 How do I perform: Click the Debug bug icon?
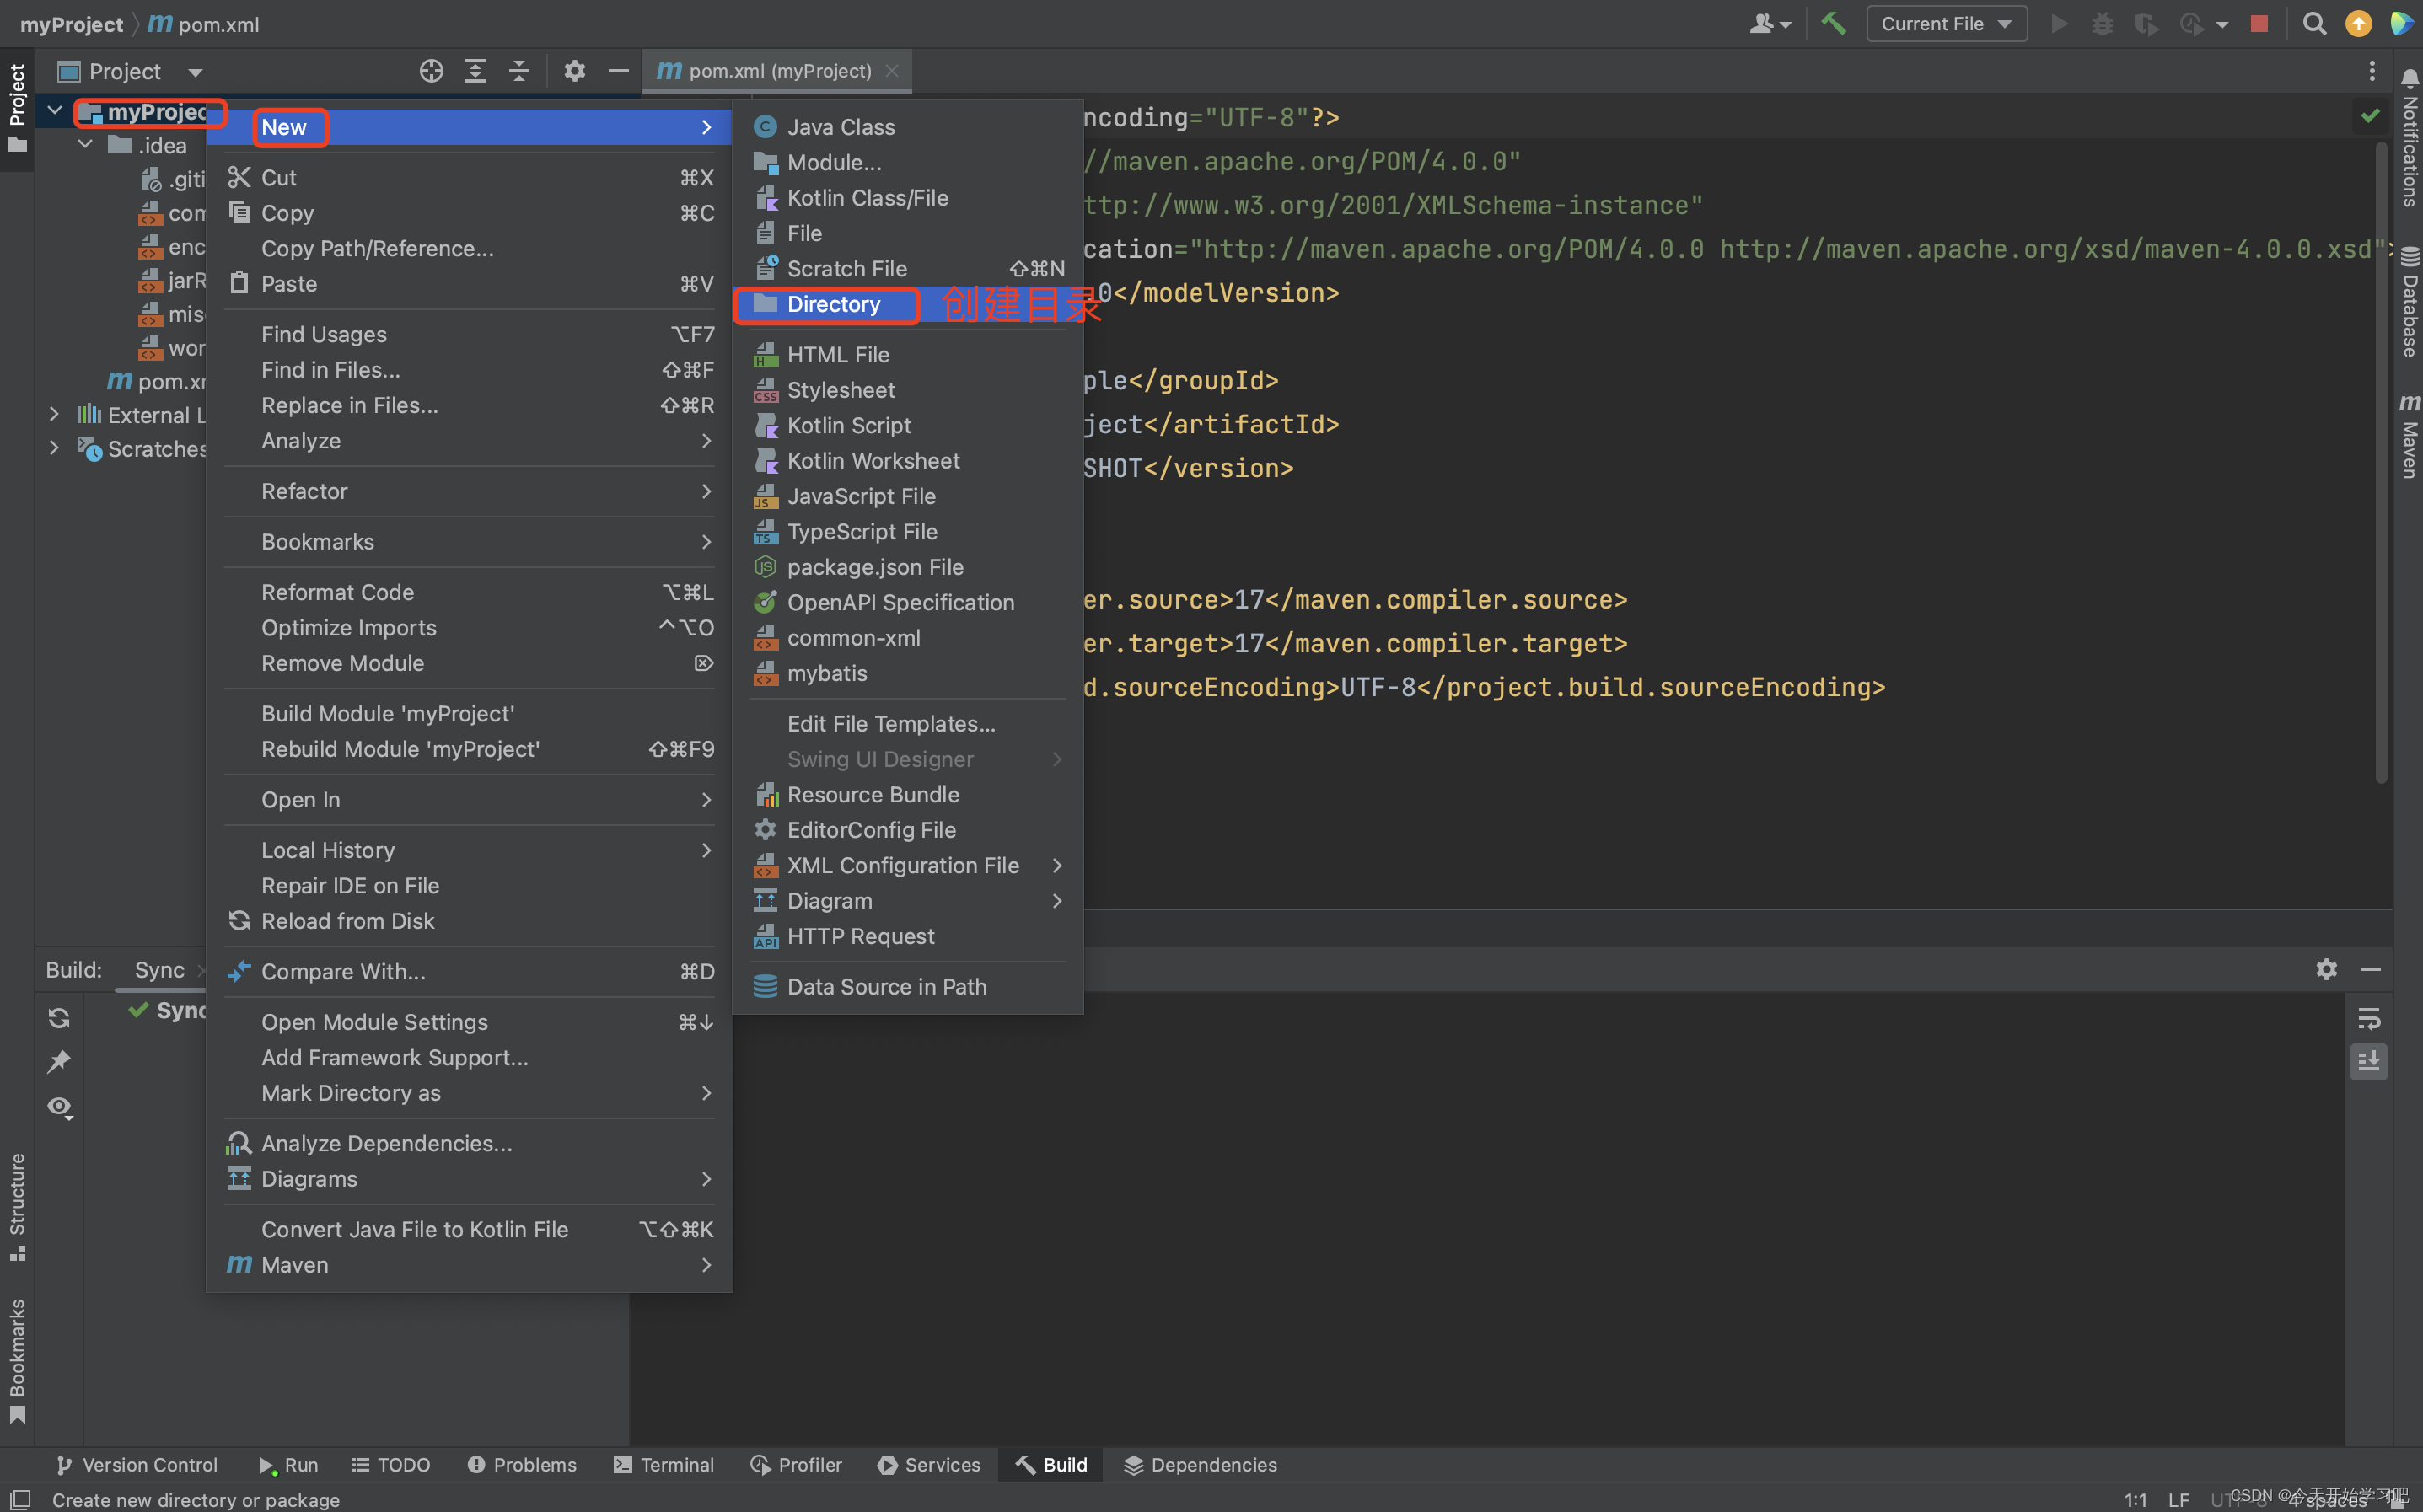coord(2102,23)
